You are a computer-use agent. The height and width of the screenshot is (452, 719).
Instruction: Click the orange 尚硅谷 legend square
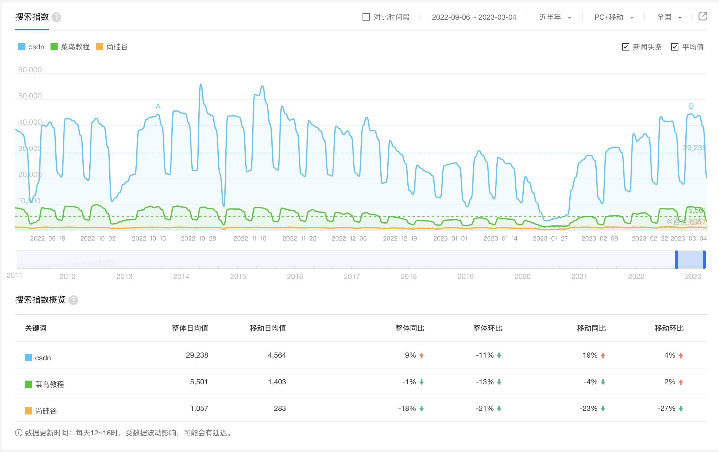(100, 47)
